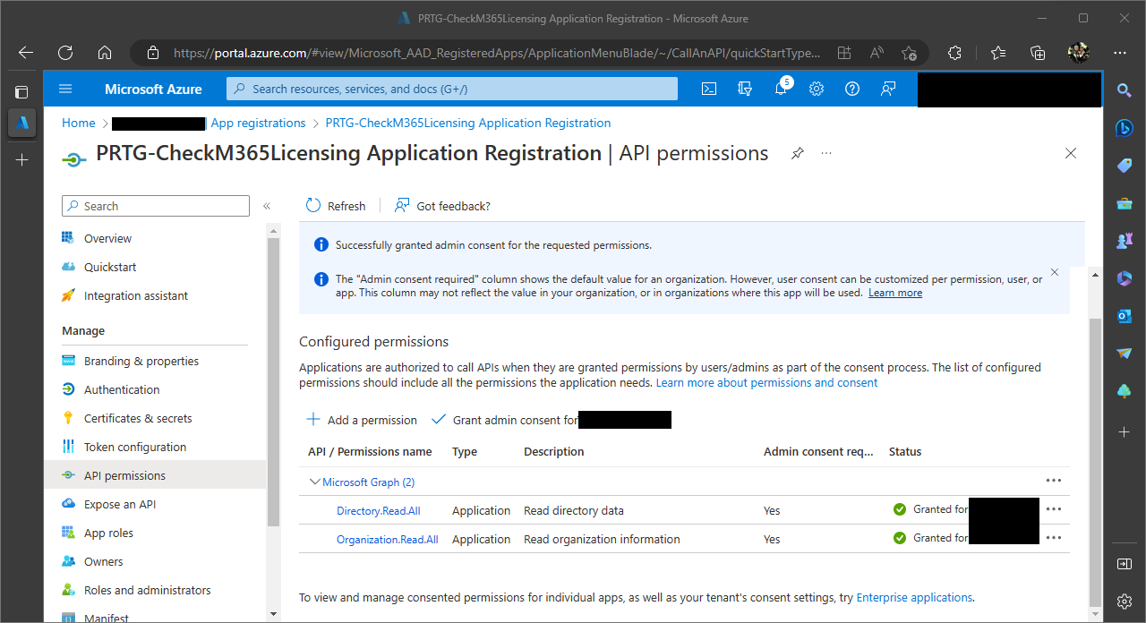Click the Got feedback? button
This screenshot has height=623, width=1146.
(x=443, y=206)
